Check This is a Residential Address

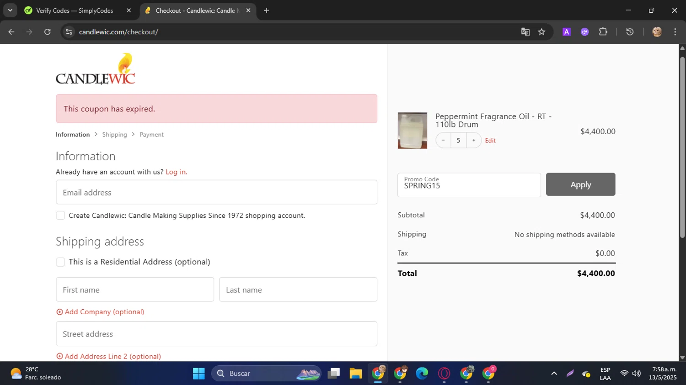click(x=60, y=262)
